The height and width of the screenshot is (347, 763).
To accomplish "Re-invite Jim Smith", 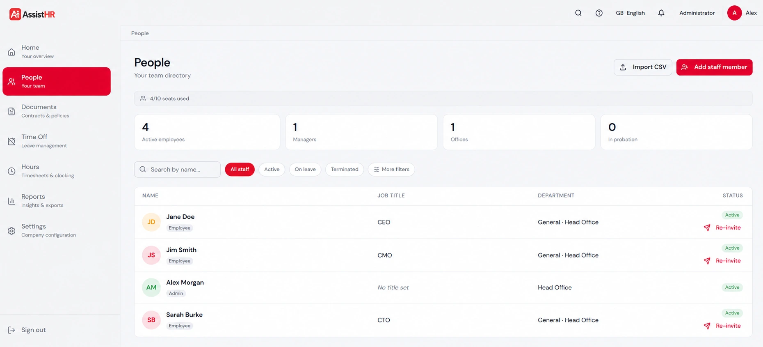I will (722, 261).
